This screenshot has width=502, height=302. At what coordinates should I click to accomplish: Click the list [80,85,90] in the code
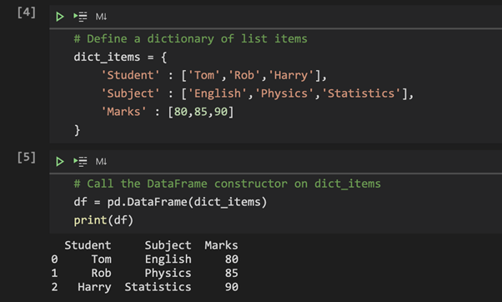[201, 112]
